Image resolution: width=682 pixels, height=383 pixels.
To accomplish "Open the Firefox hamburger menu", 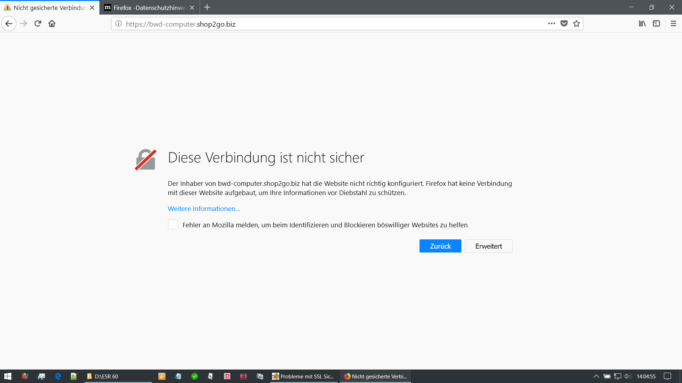I will tap(673, 24).
